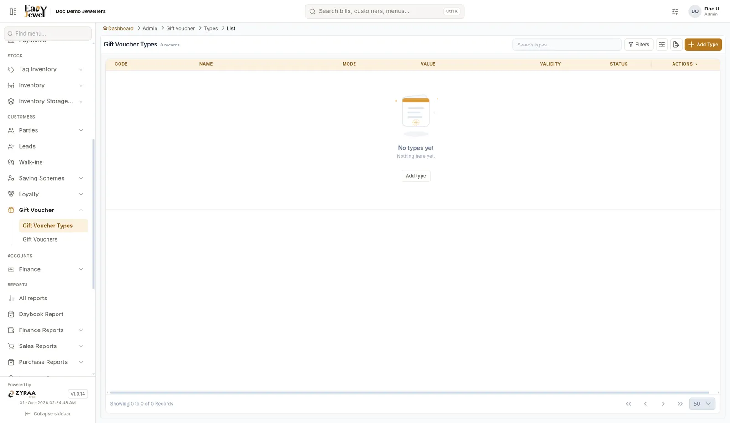The width and height of the screenshot is (730, 423).
Task: Jump to the last page
Action: 680,404
